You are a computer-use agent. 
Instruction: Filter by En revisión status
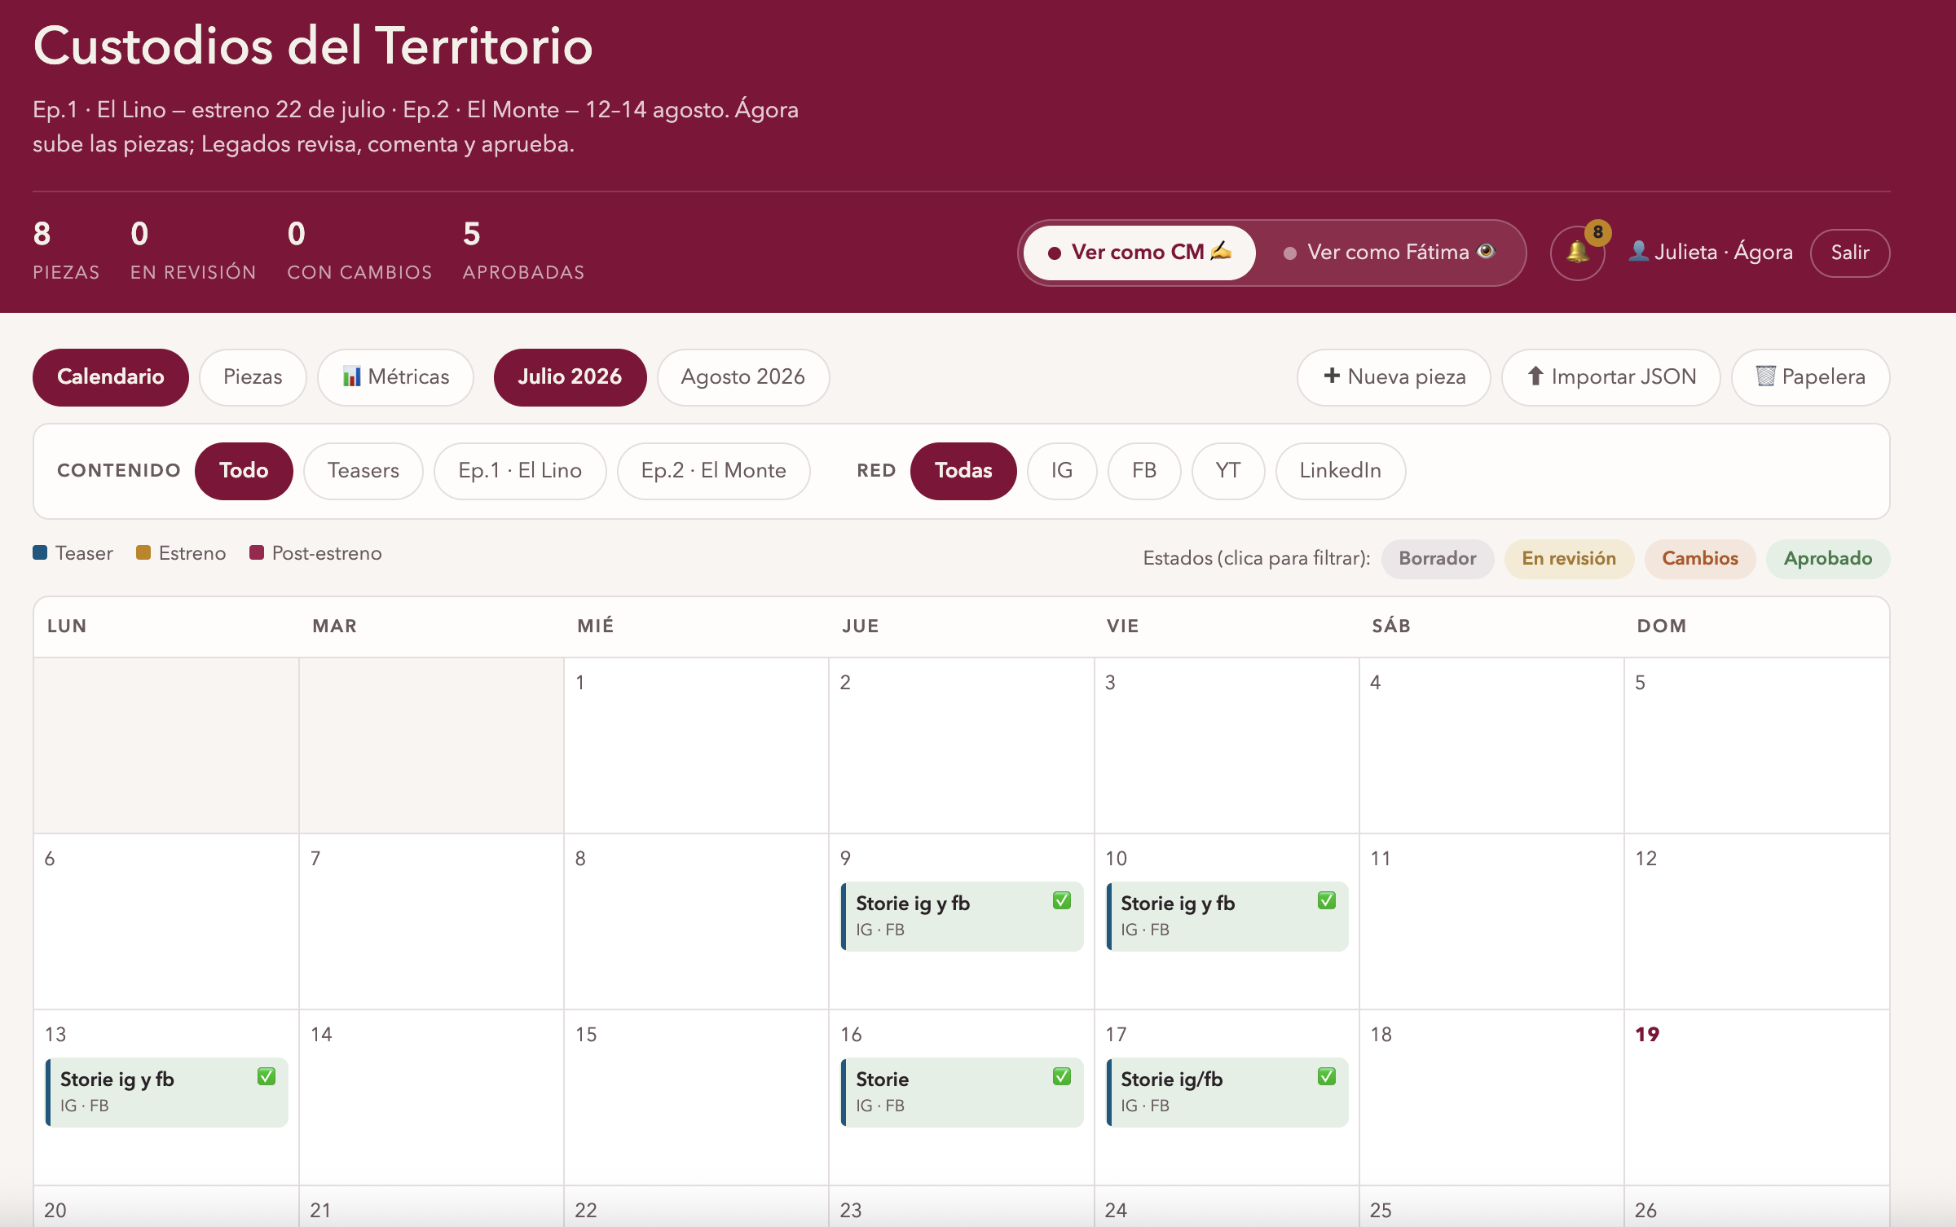(x=1569, y=559)
